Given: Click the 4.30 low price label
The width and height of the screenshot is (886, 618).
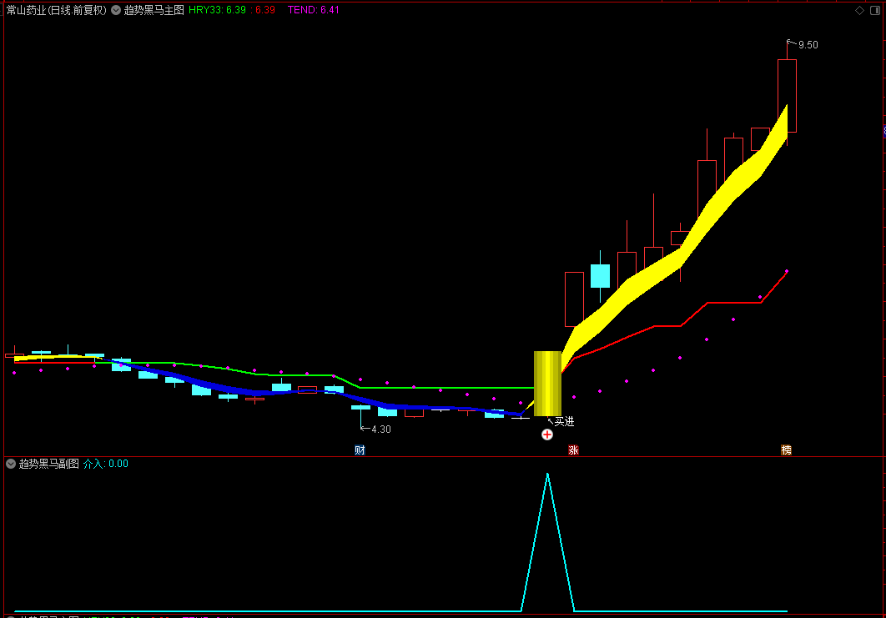Looking at the screenshot, I should 380,430.
